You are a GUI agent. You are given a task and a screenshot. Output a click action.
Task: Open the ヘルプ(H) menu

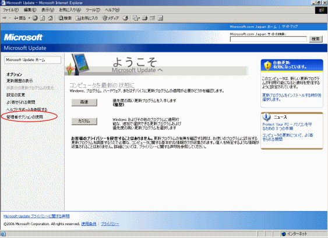[112, 10]
